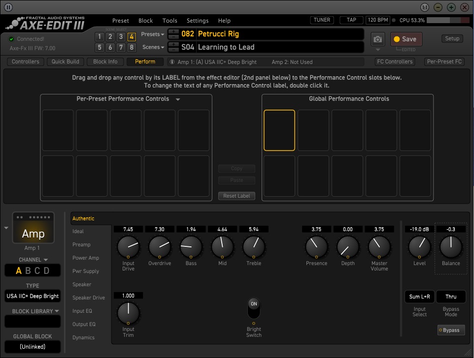474x358 pixels.
Task: Open the FC Controllers tab
Action: tap(395, 61)
